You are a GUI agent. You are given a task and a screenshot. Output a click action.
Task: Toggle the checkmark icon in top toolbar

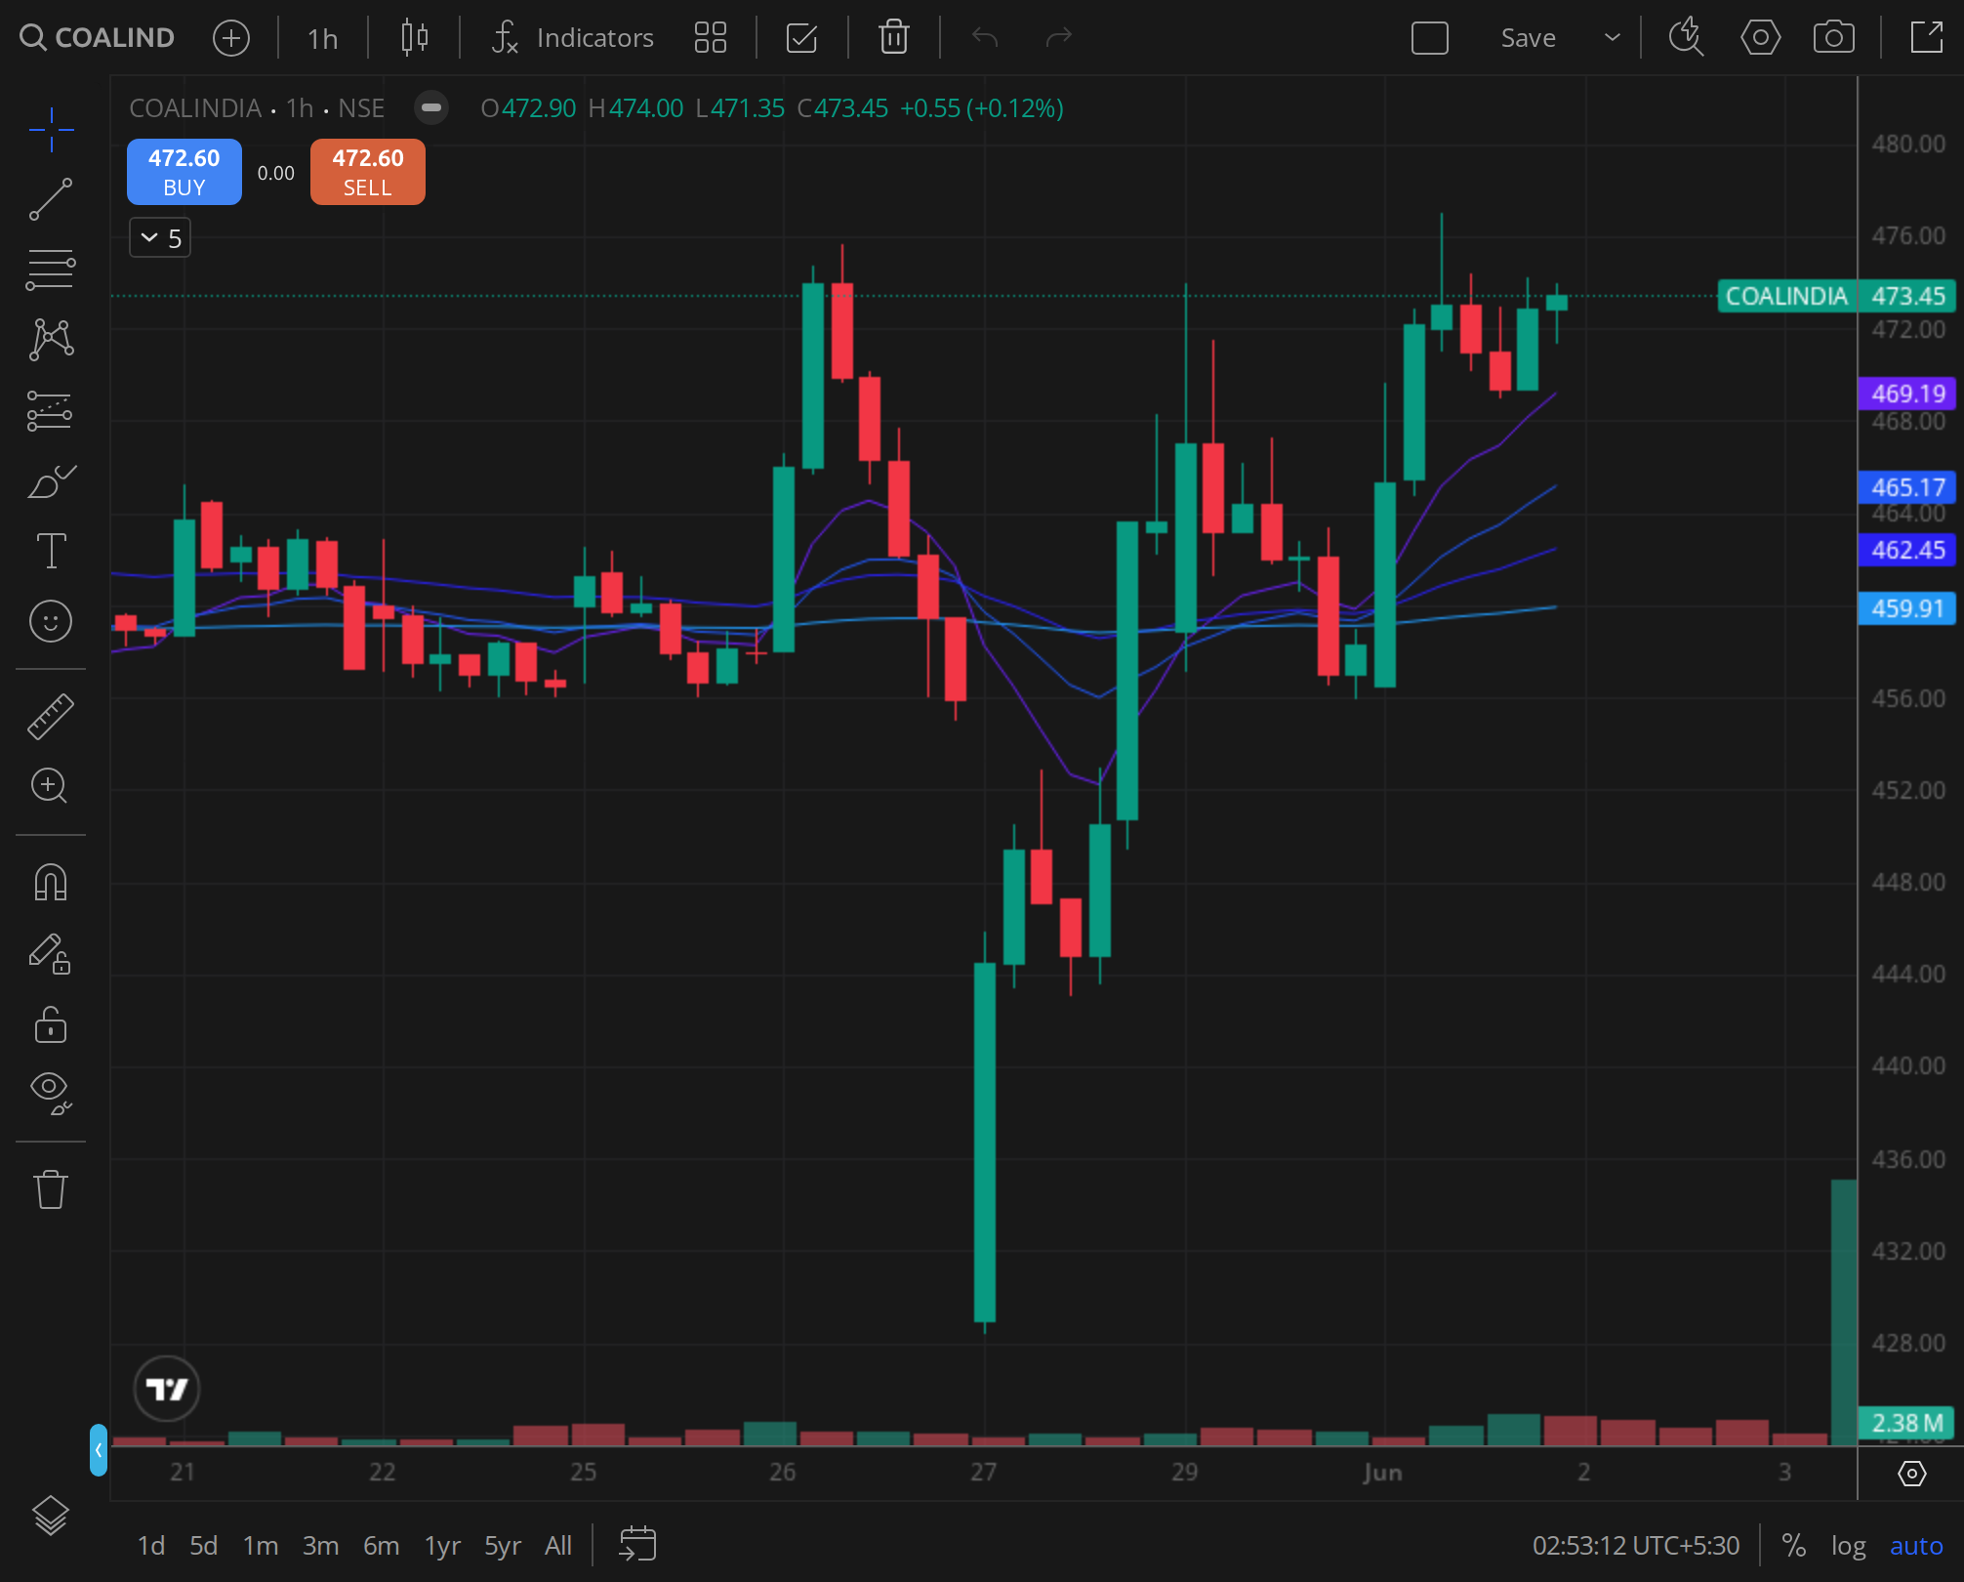801,38
